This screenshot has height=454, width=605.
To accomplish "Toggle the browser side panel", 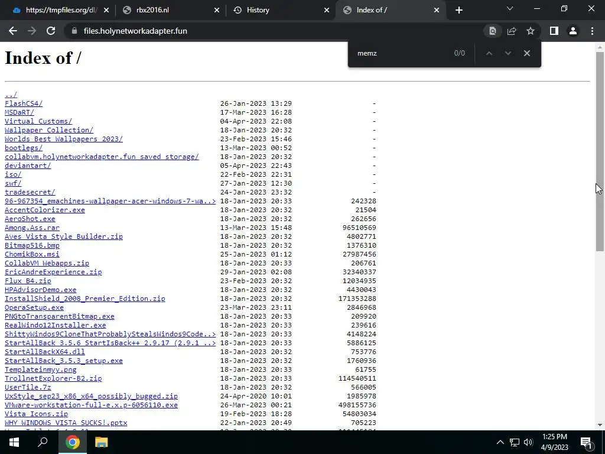I will click(x=554, y=31).
